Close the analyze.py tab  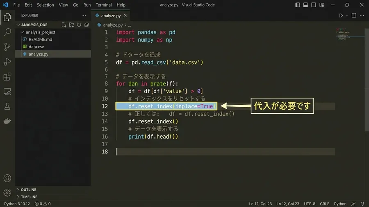tap(125, 16)
